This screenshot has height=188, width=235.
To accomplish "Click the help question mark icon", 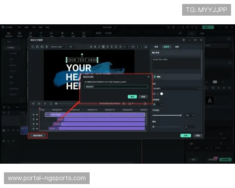I will [184, 40].
